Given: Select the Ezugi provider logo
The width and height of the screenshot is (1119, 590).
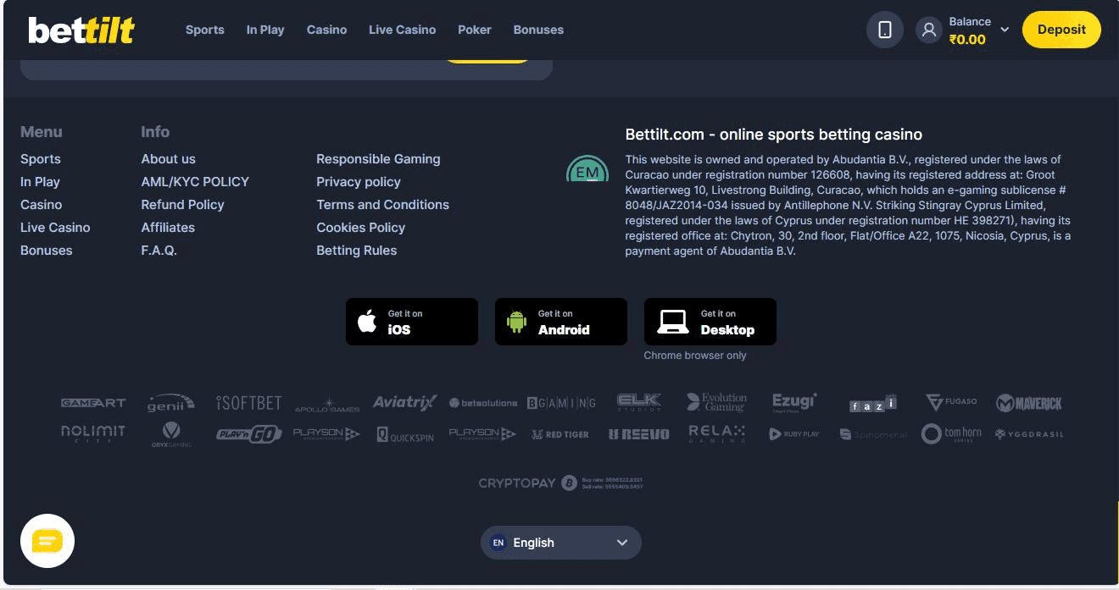Looking at the screenshot, I should pos(794,402).
